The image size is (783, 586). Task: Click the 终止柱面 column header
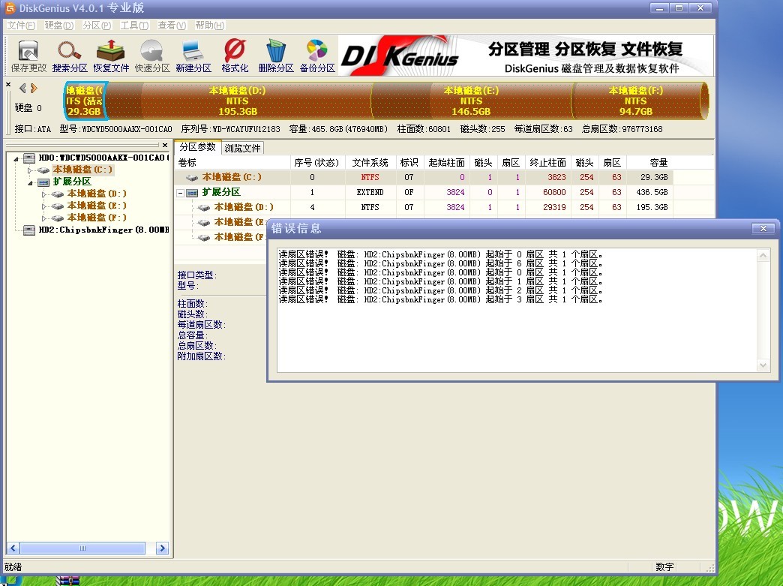pyautogui.click(x=547, y=162)
